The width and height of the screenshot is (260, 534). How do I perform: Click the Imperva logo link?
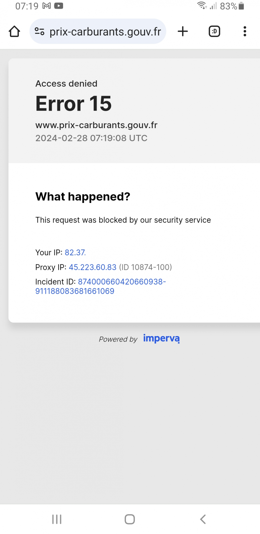[161, 339]
